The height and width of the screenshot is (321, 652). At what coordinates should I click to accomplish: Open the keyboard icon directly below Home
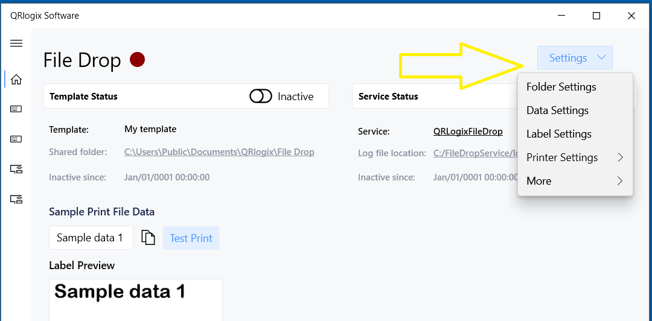pos(16,109)
